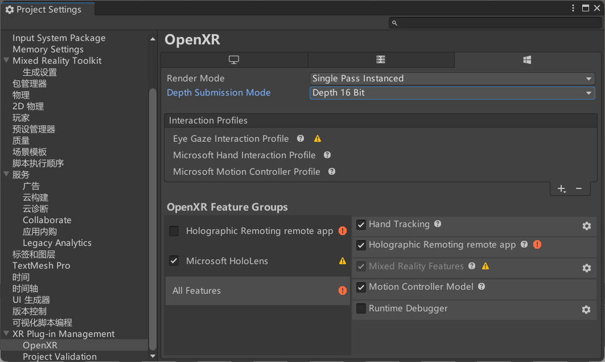
Task: Enable the Runtime Debugger checkbox
Action: pos(361,308)
